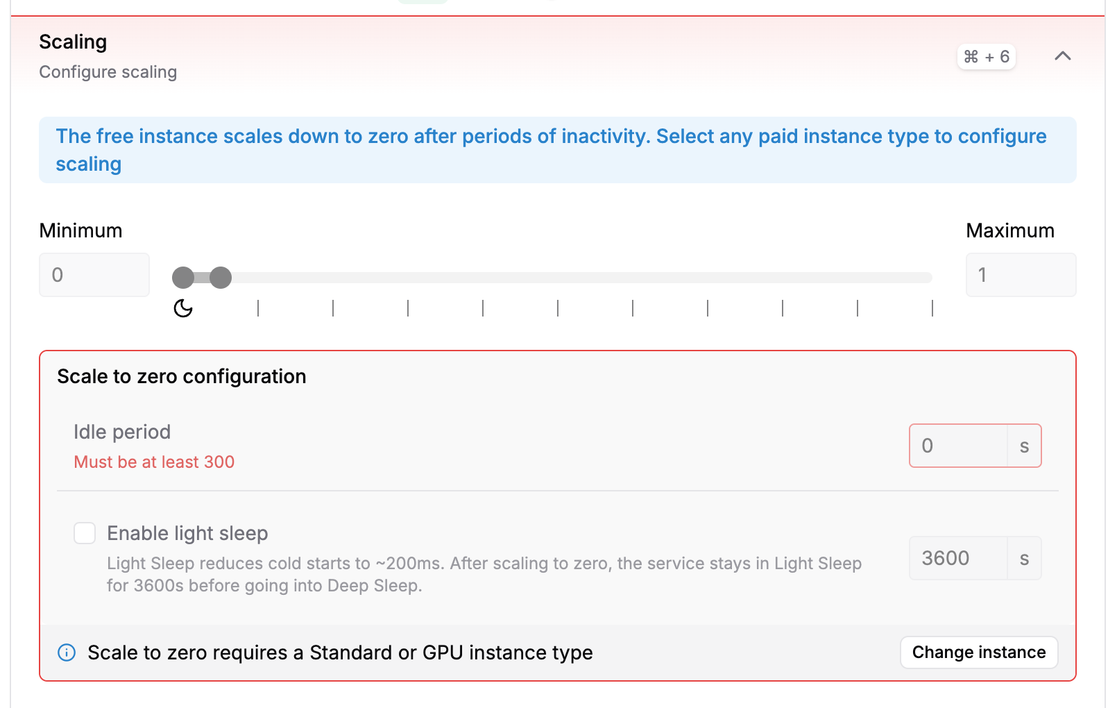
Task: Click the Must be at least 300 error
Action: [x=154, y=462]
